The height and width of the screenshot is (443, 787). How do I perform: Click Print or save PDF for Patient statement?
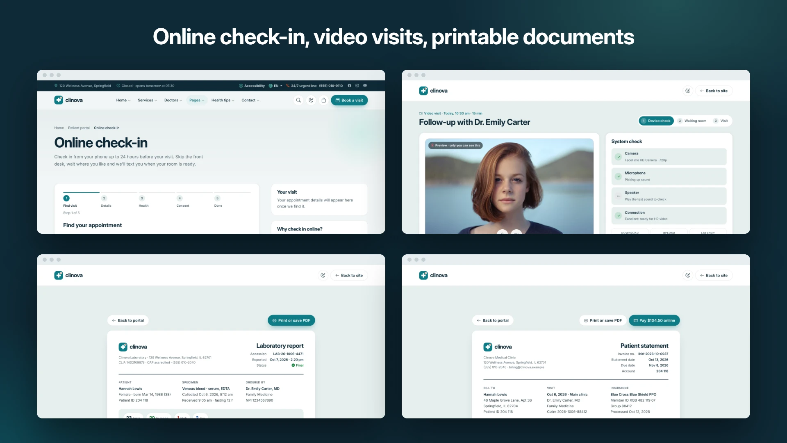[x=603, y=320]
